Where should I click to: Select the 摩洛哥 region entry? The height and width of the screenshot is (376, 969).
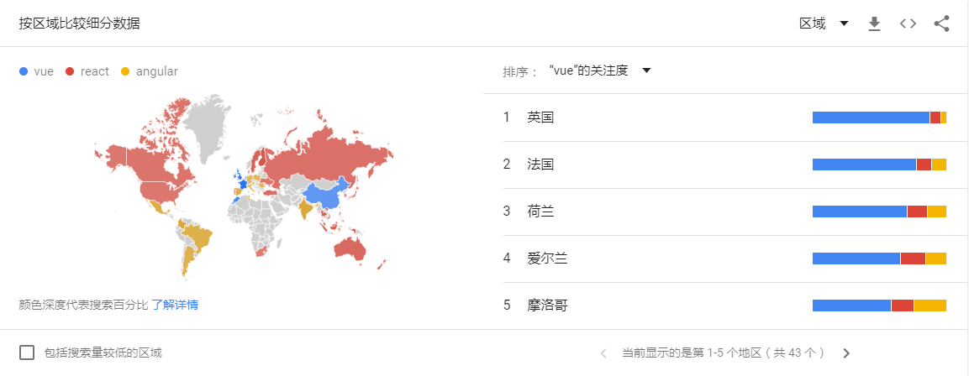click(724, 305)
